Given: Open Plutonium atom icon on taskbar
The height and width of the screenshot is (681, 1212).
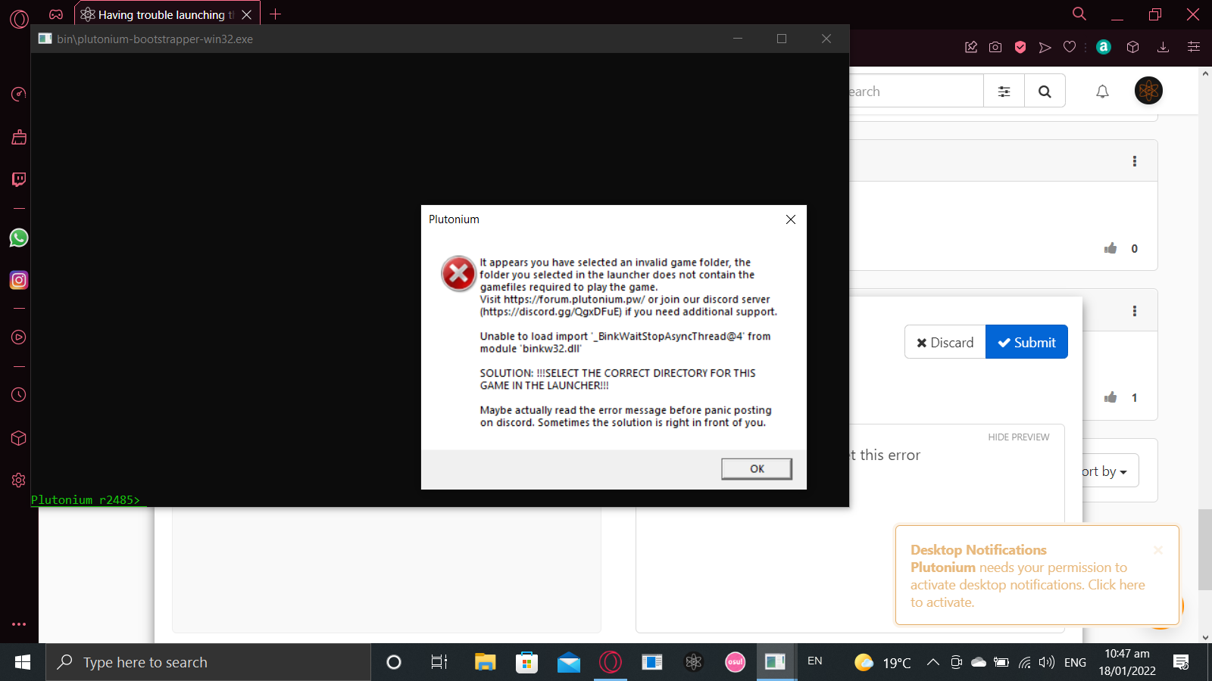Looking at the screenshot, I should point(694,662).
